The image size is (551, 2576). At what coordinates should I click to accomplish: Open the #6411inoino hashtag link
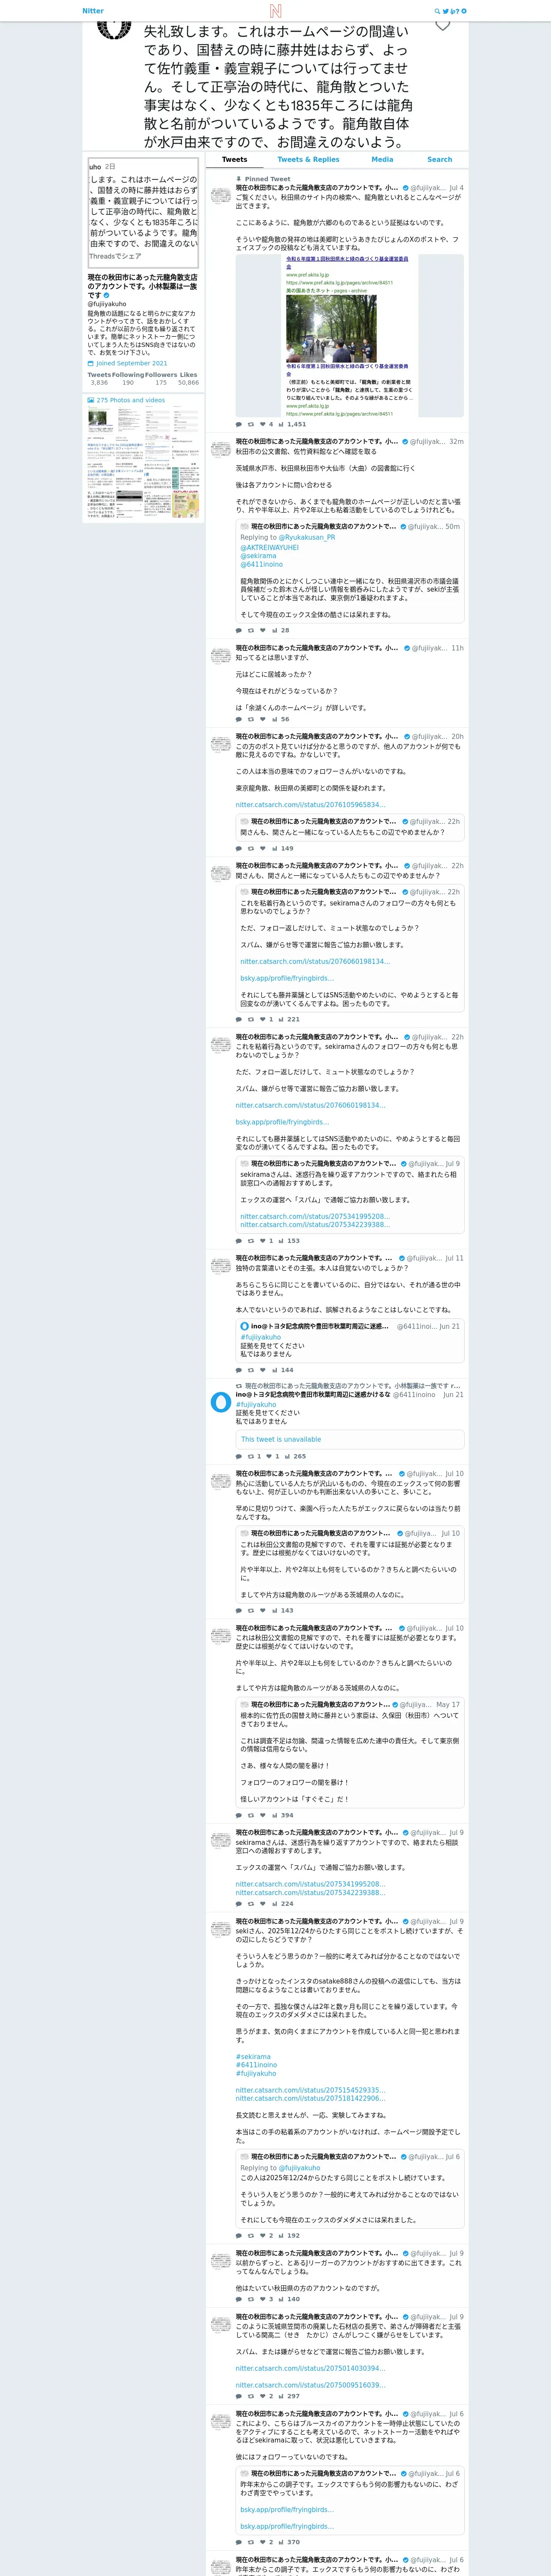256,2065
